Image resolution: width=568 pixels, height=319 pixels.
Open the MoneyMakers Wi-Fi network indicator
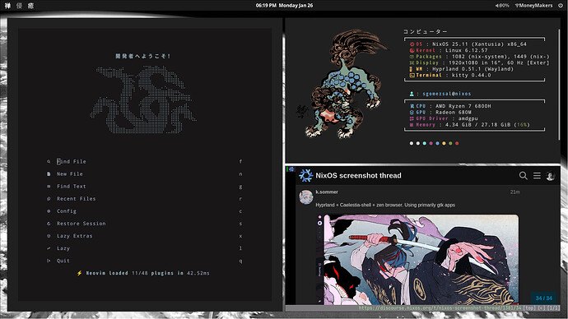pos(533,6)
